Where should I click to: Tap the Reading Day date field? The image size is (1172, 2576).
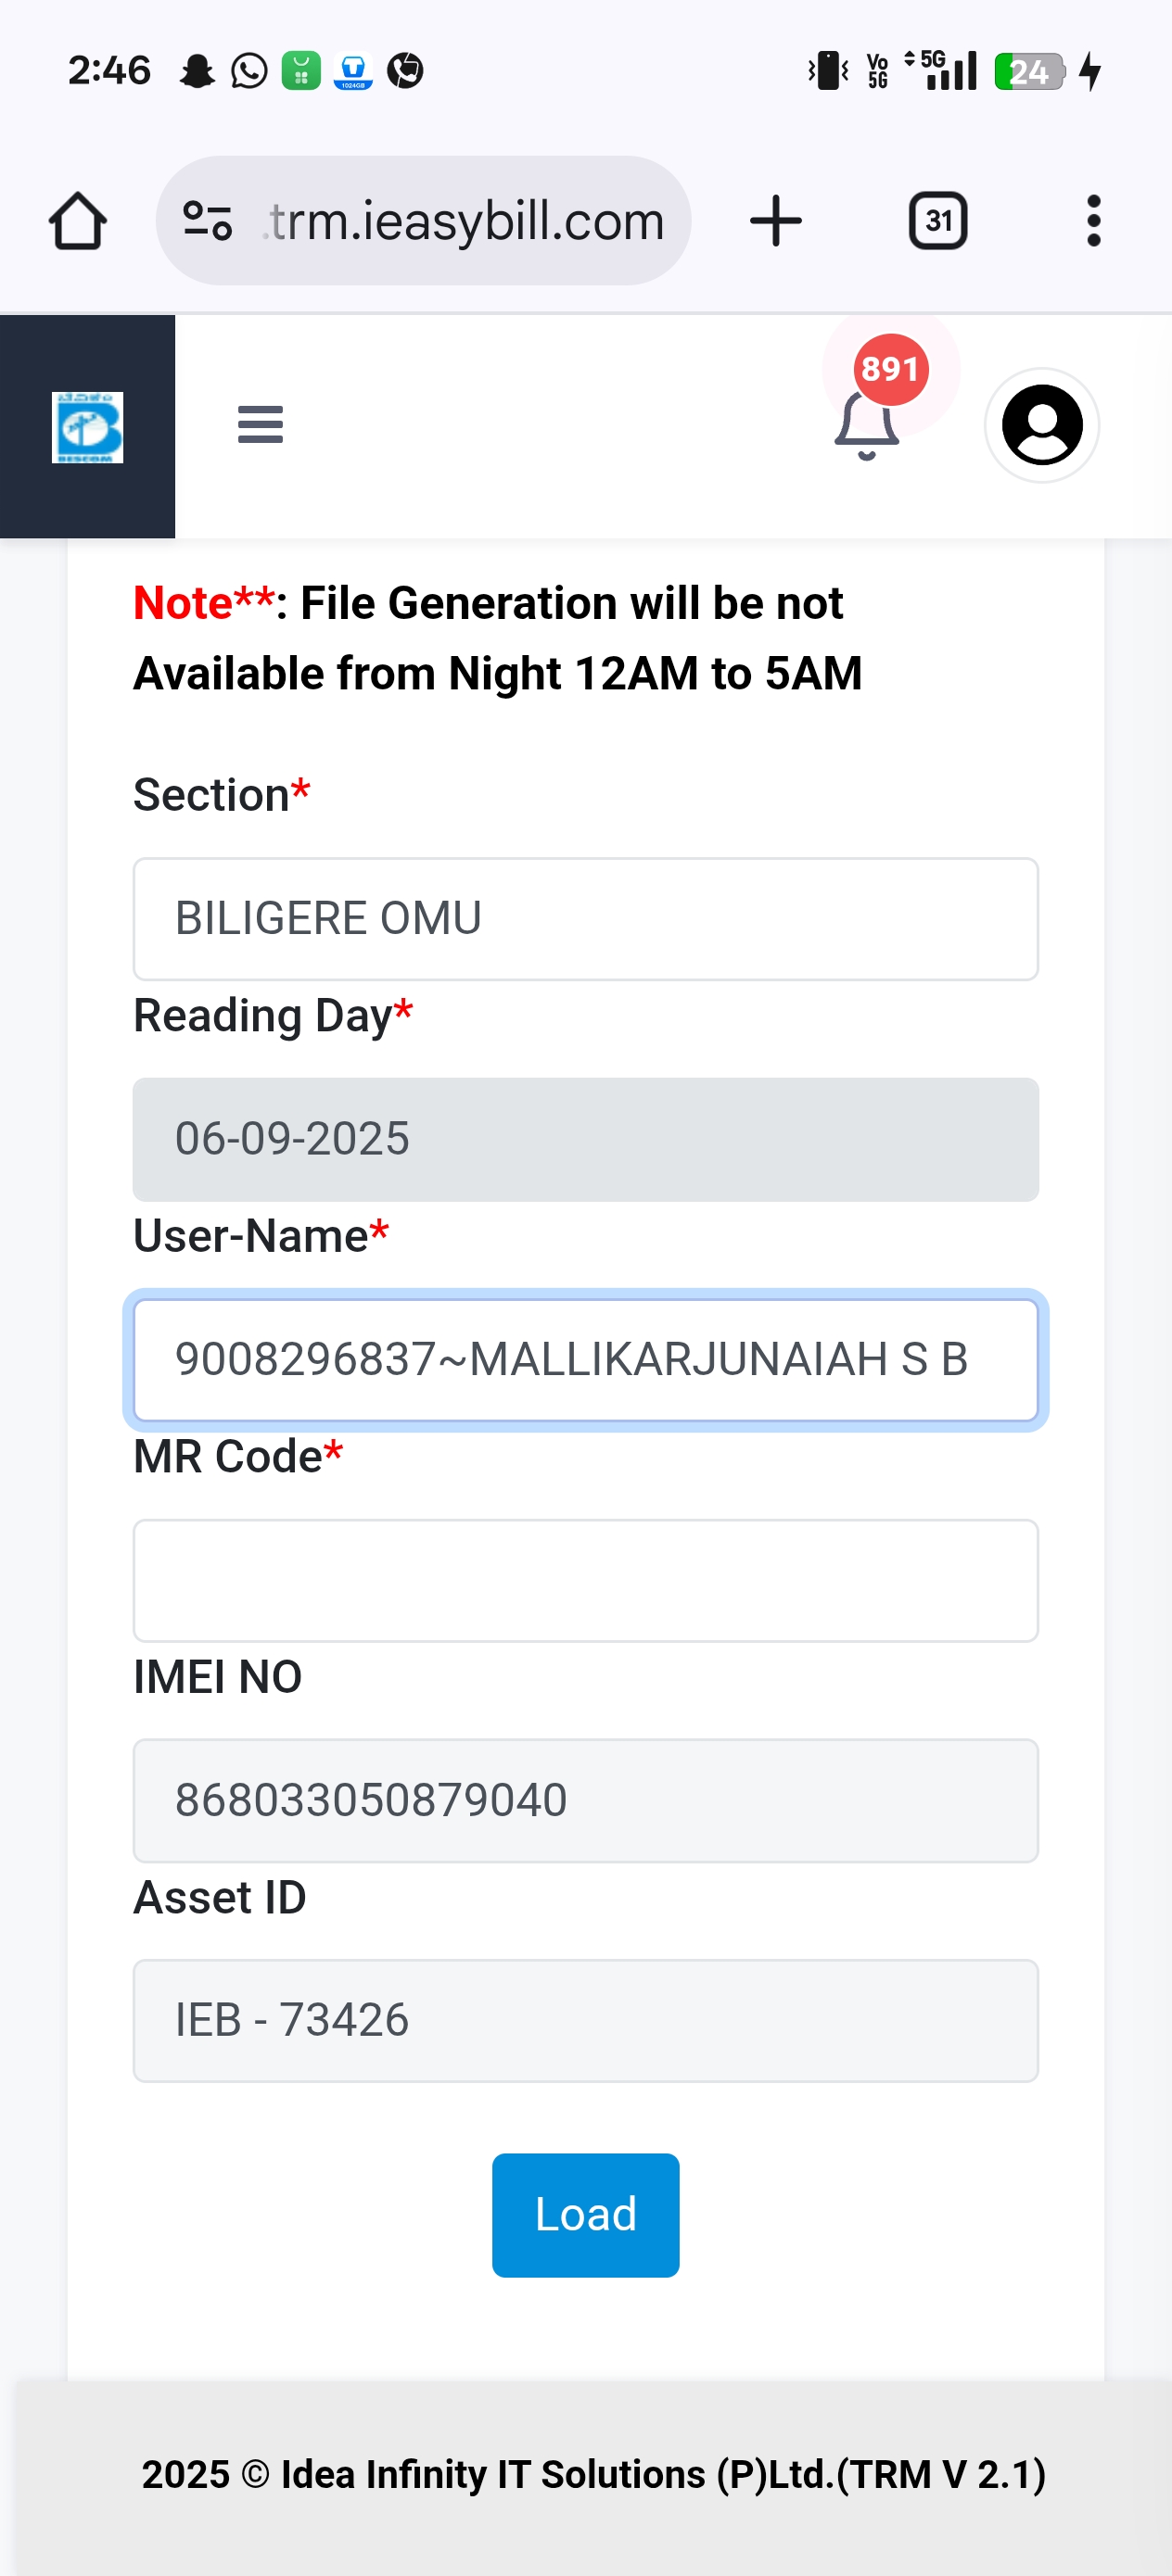click(x=585, y=1139)
